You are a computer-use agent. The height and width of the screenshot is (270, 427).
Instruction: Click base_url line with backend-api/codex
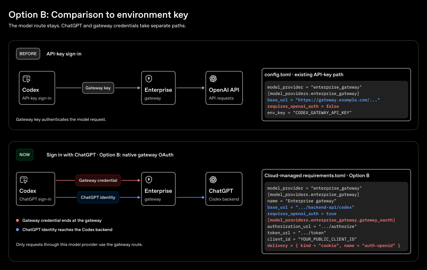(x=311, y=207)
